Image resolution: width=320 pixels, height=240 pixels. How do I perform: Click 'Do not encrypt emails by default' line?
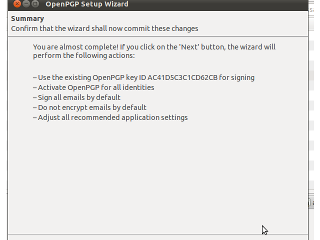89,107
